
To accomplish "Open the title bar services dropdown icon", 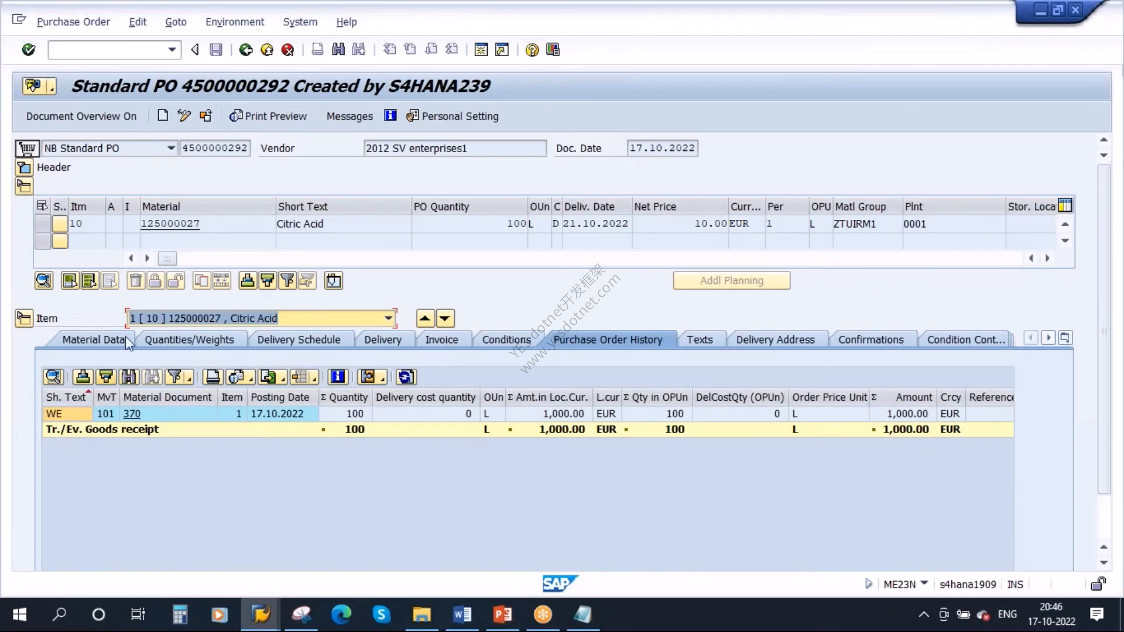I will [x=39, y=87].
